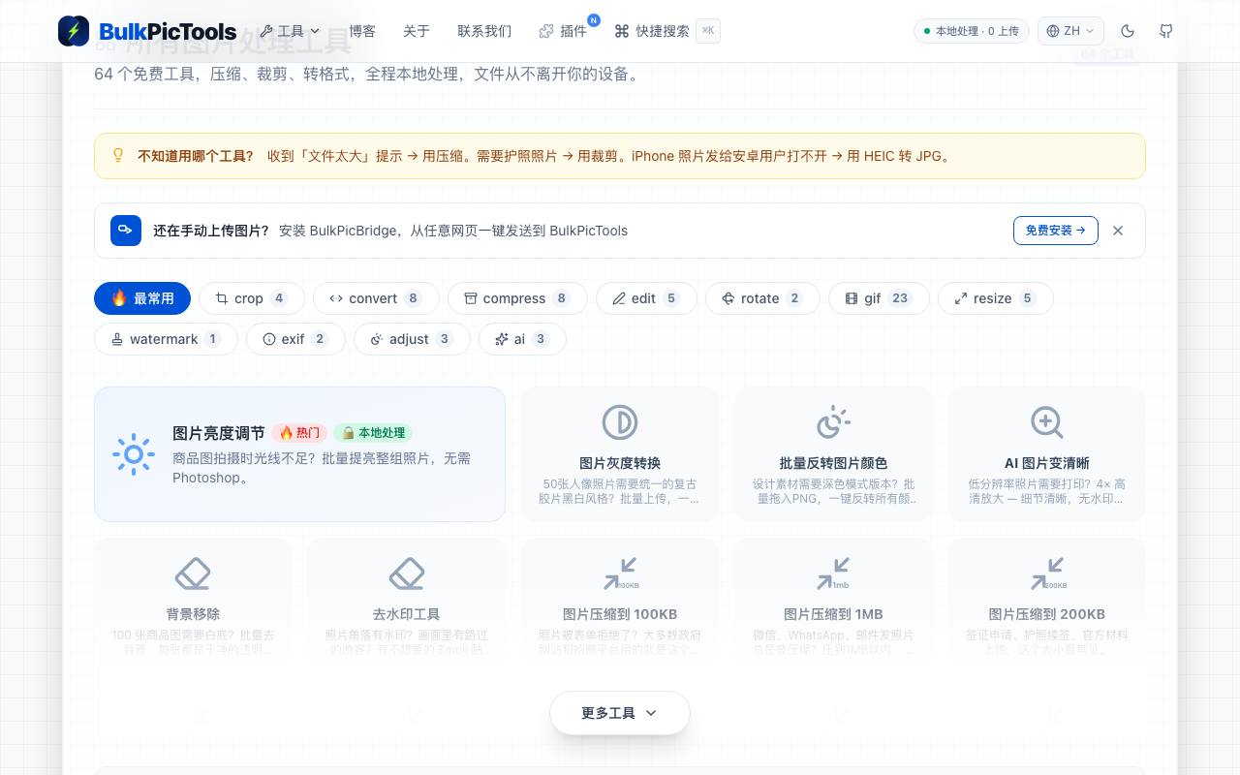The width and height of the screenshot is (1240, 775).
Task: Click the AI 图片变清晰 magnifier icon
Action: (x=1046, y=423)
